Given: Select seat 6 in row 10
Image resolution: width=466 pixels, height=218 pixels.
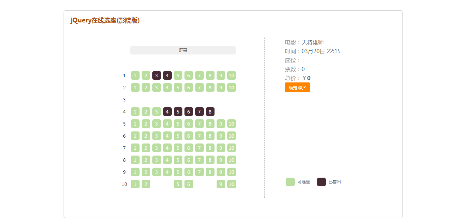Looking at the screenshot, I should coord(189,184).
